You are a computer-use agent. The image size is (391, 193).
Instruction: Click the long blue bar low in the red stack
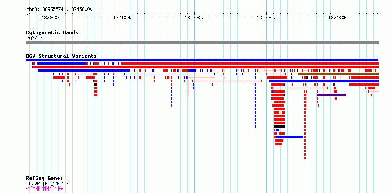290,137
